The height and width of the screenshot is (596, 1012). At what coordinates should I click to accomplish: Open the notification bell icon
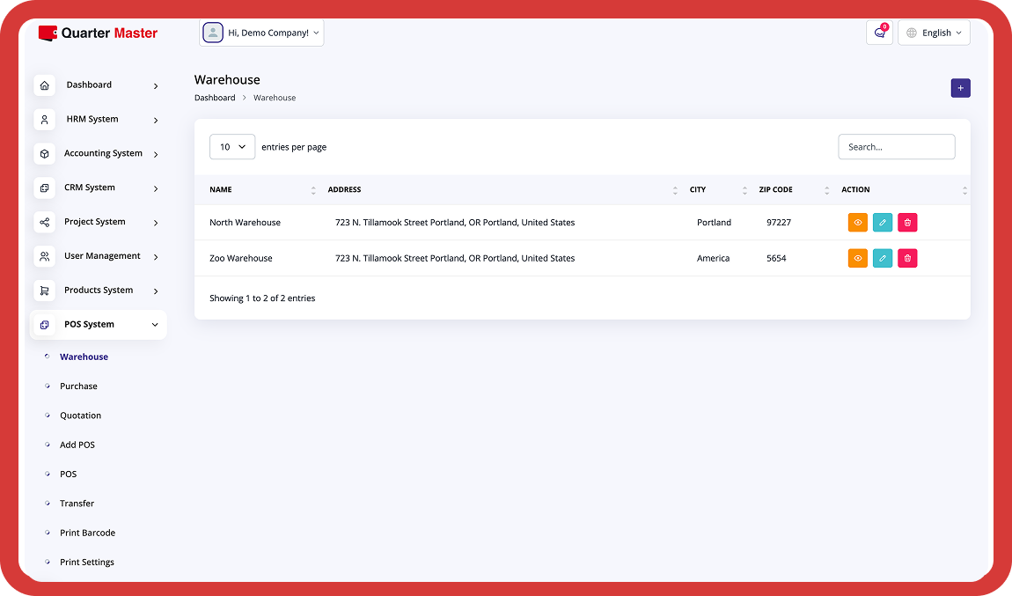coord(878,32)
